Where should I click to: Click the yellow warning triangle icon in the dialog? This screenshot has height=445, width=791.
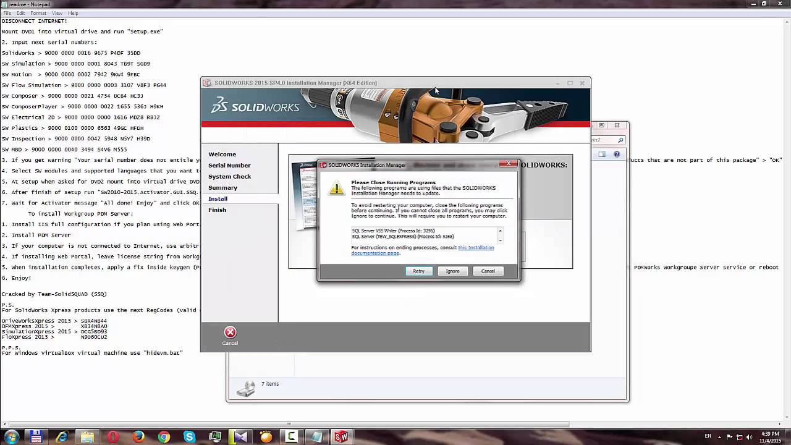point(336,189)
